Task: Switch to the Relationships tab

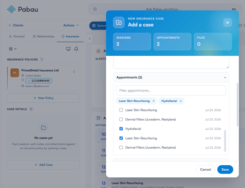Action: tap(43, 36)
